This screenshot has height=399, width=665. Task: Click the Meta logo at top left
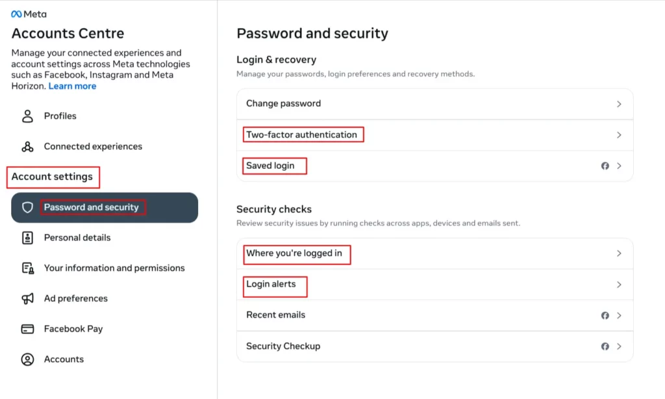click(x=28, y=13)
